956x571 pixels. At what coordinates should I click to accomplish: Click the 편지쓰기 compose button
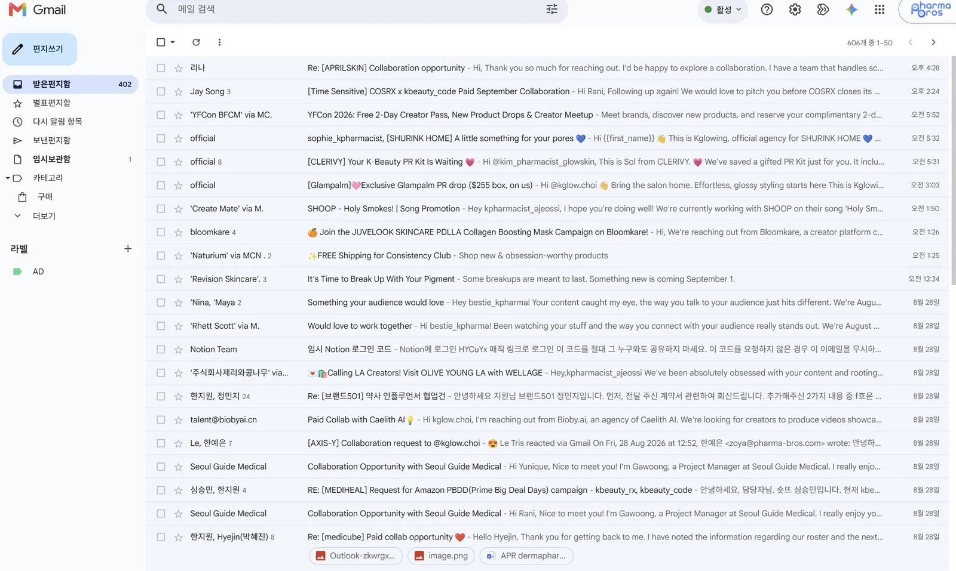coord(39,49)
